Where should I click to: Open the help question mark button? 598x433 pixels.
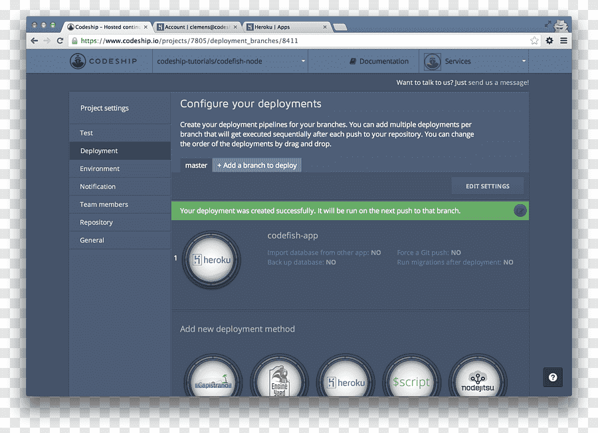(553, 377)
